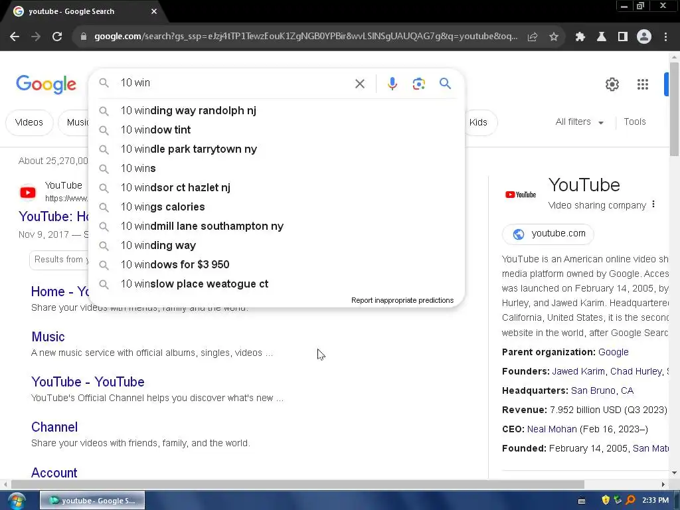Choose suggestion '10 windle park tarrytown ny'

click(x=276, y=149)
